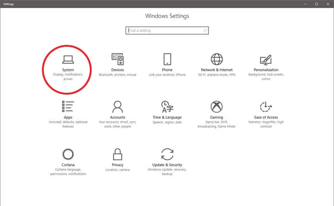The image size is (334, 206).
Task: Maximize the Settings window
Action: [317, 4]
